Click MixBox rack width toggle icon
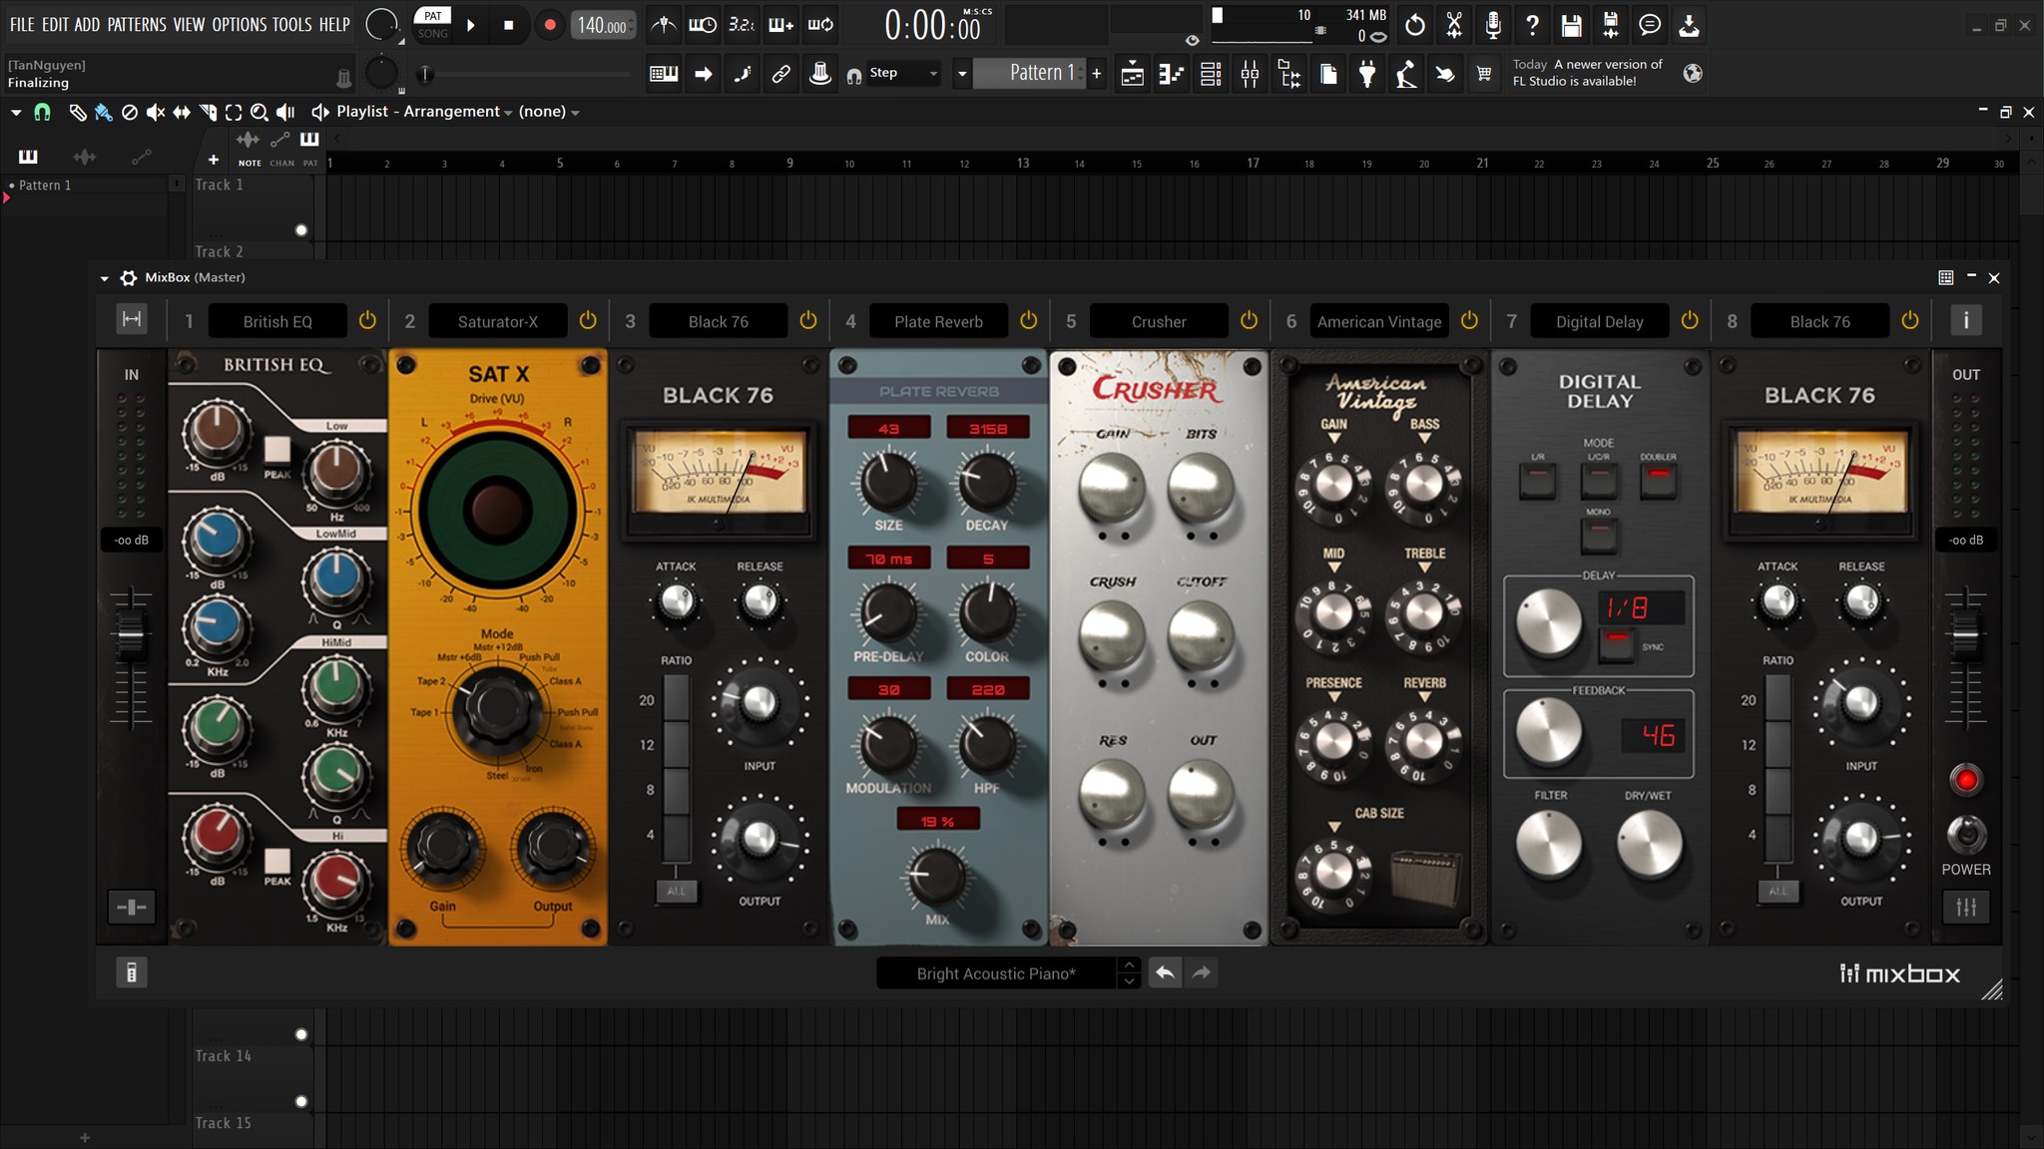The width and height of the screenshot is (2044, 1149). click(132, 319)
